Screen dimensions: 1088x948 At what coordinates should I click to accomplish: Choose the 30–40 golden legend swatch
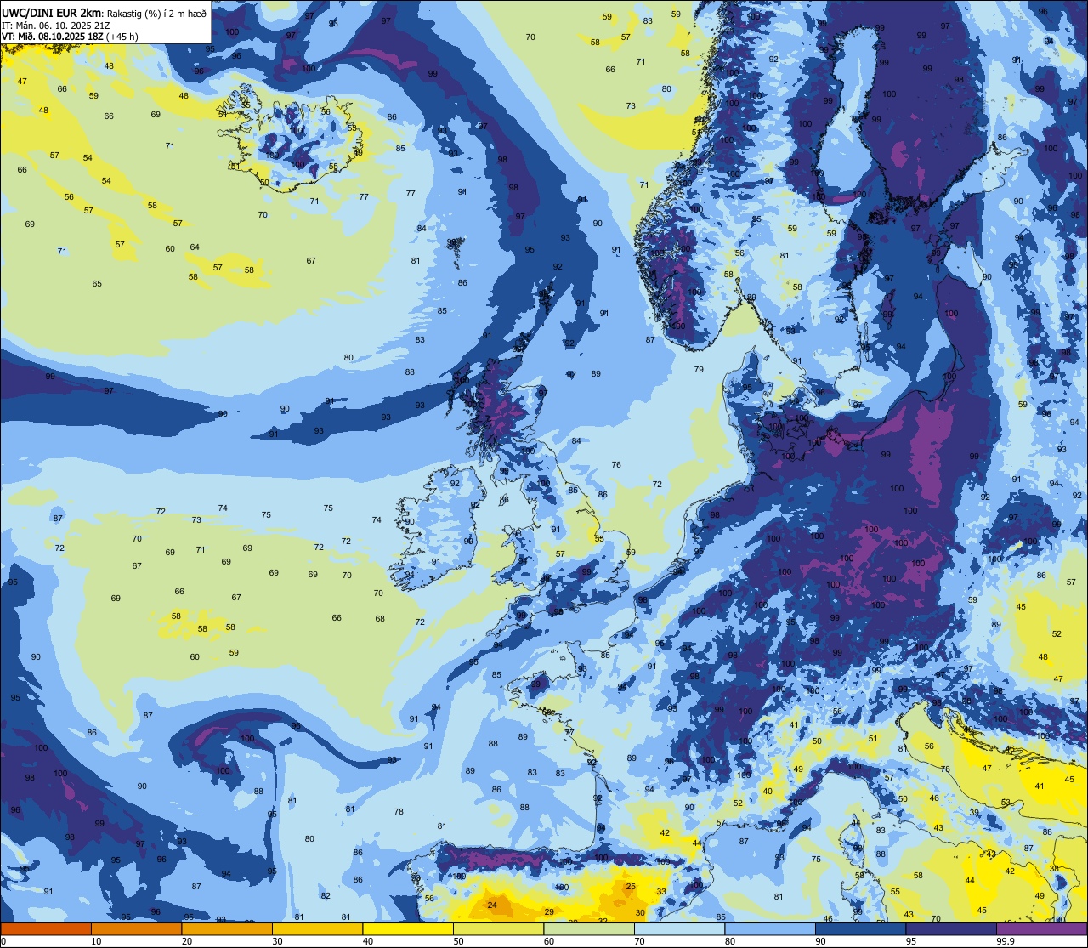pyautogui.click(x=317, y=928)
